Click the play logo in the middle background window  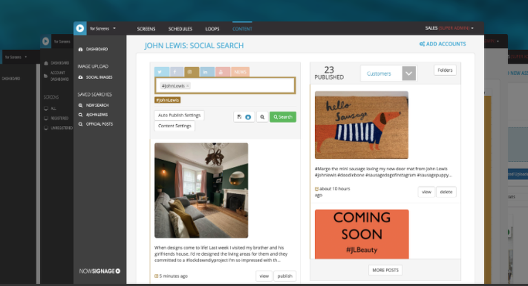click(x=45, y=41)
